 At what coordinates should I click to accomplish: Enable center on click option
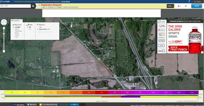point(162,26)
